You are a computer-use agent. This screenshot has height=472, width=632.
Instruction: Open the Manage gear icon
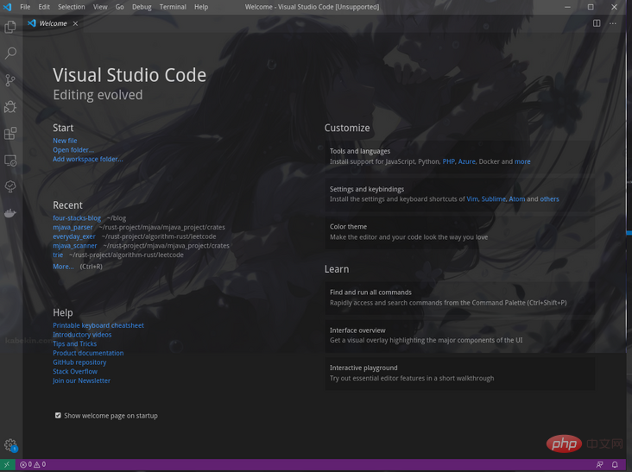pos(10,445)
